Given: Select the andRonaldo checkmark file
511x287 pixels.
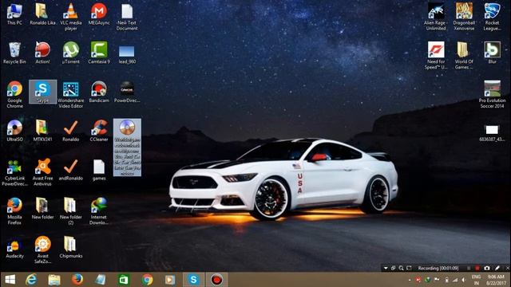Looking at the screenshot, I should [x=71, y=170].
